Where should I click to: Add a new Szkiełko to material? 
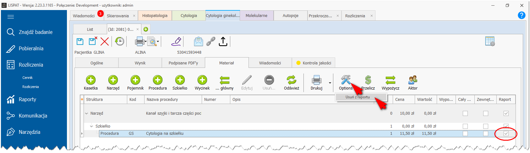tap(180, 80)
